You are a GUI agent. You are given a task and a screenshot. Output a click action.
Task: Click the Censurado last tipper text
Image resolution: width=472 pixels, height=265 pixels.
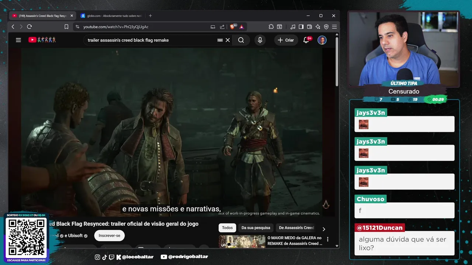404,92
